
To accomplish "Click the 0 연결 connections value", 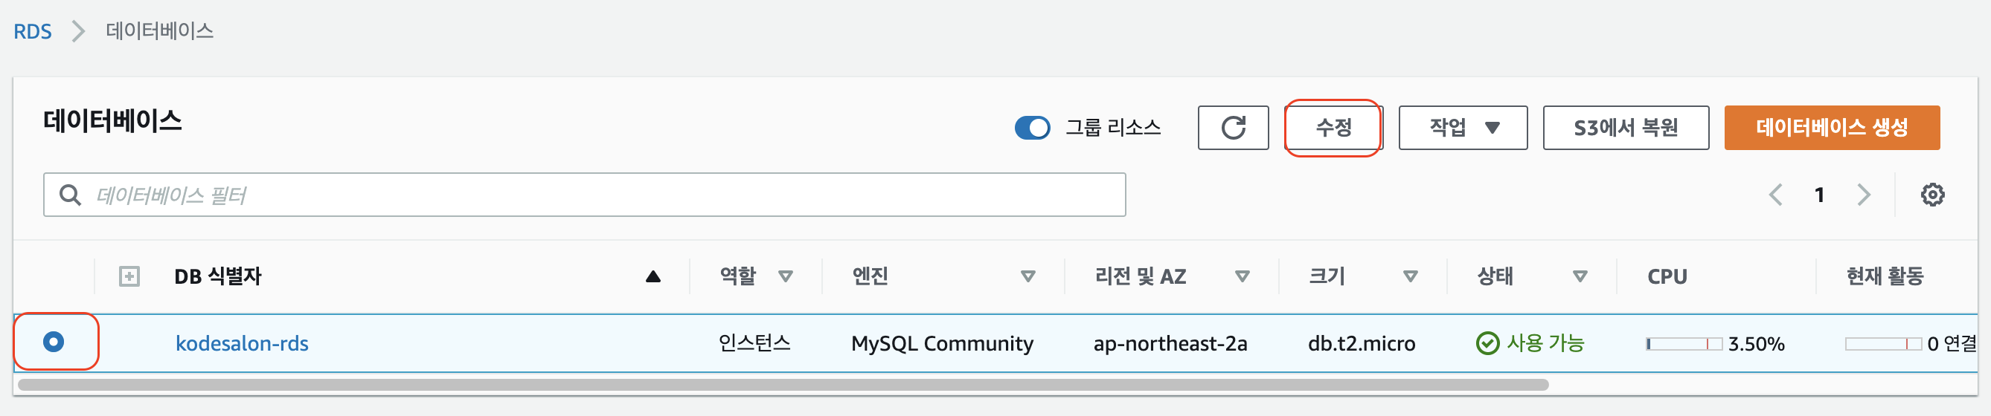I will [1951, 343].
